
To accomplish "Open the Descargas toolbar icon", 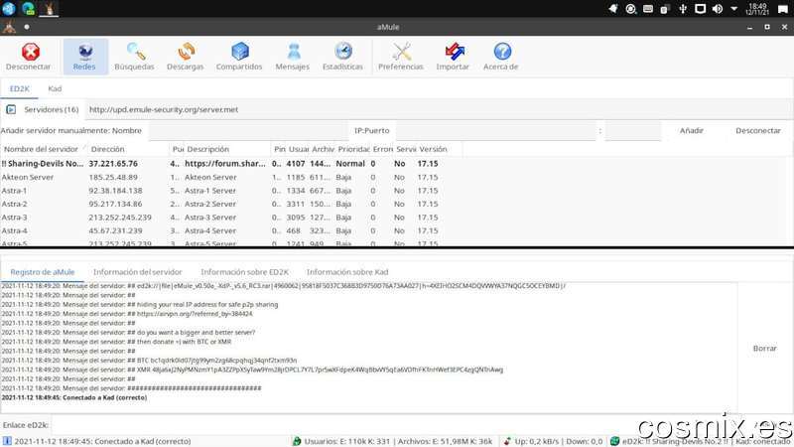I will (185, 57).
